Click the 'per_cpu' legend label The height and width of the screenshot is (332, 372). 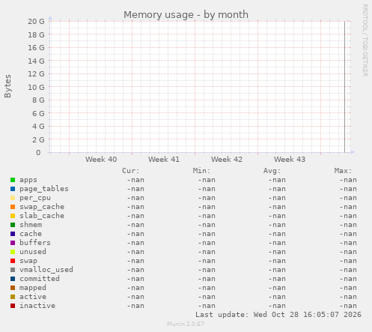click(x=35, y=198)
